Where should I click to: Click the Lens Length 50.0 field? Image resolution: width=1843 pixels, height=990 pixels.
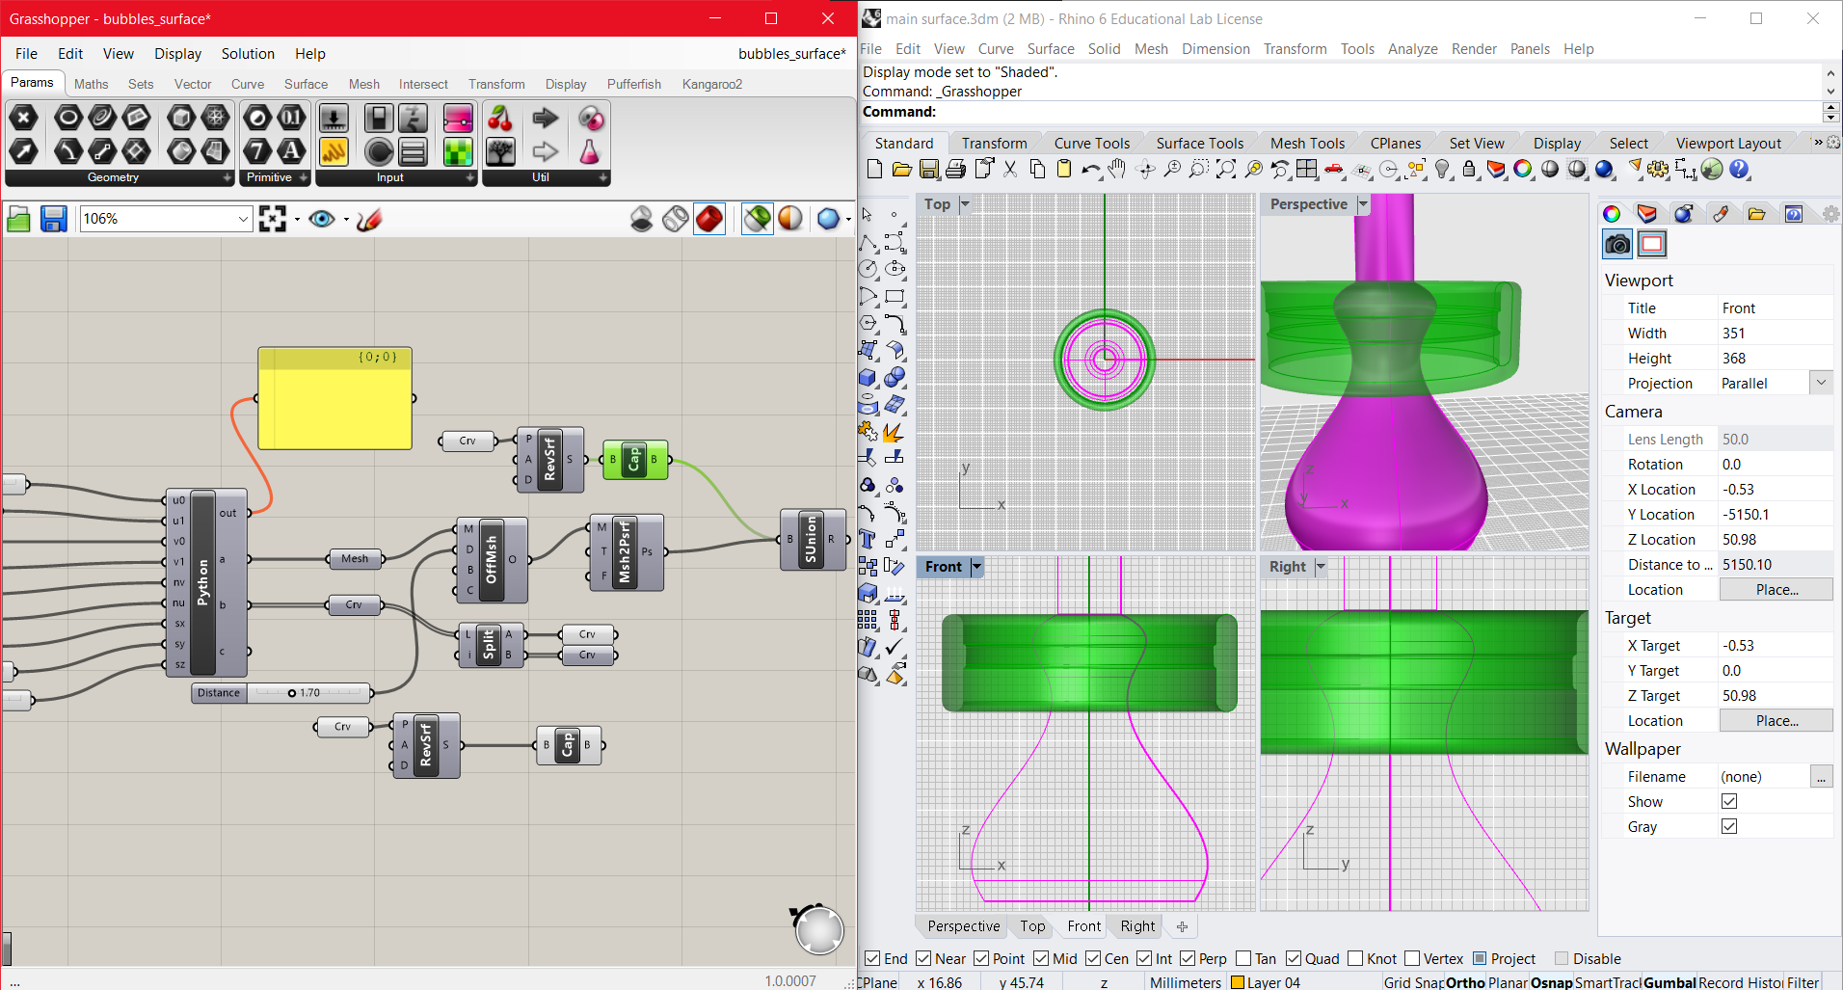pyautogui.click(x=1776, y=439)
